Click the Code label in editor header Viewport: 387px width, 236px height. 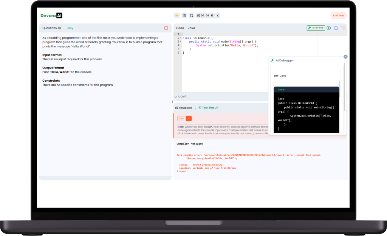click(180, 28)
